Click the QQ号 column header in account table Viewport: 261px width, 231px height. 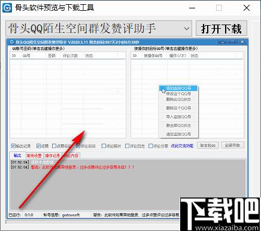click(x=34, y=56)
